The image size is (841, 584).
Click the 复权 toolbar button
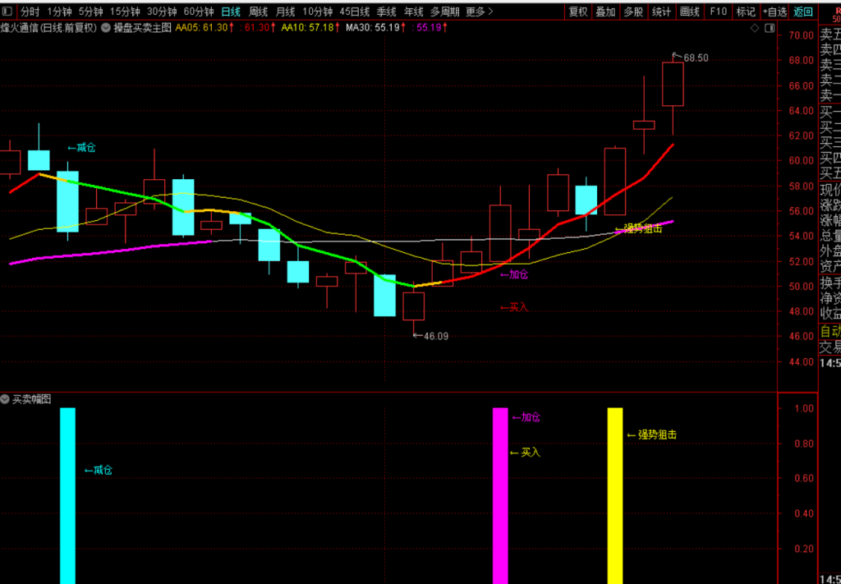(x=578, y=11)
